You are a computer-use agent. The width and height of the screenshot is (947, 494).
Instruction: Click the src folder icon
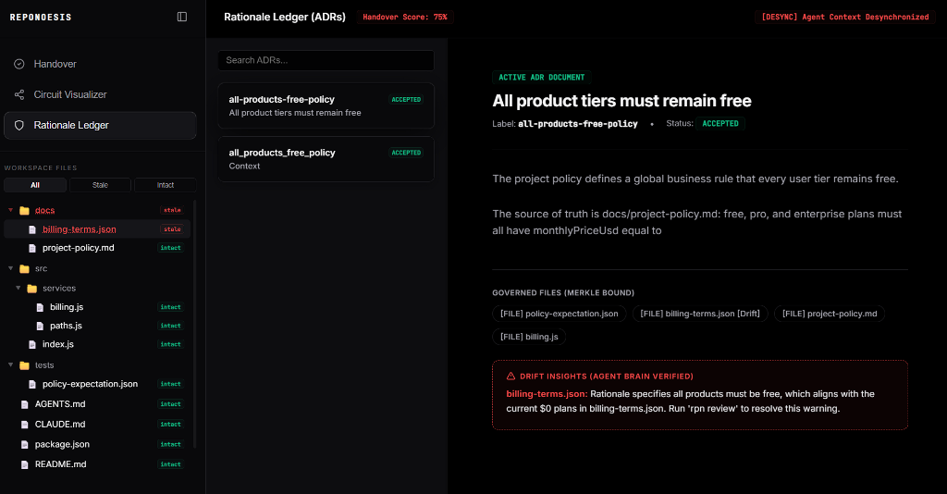tap(24, 269)
